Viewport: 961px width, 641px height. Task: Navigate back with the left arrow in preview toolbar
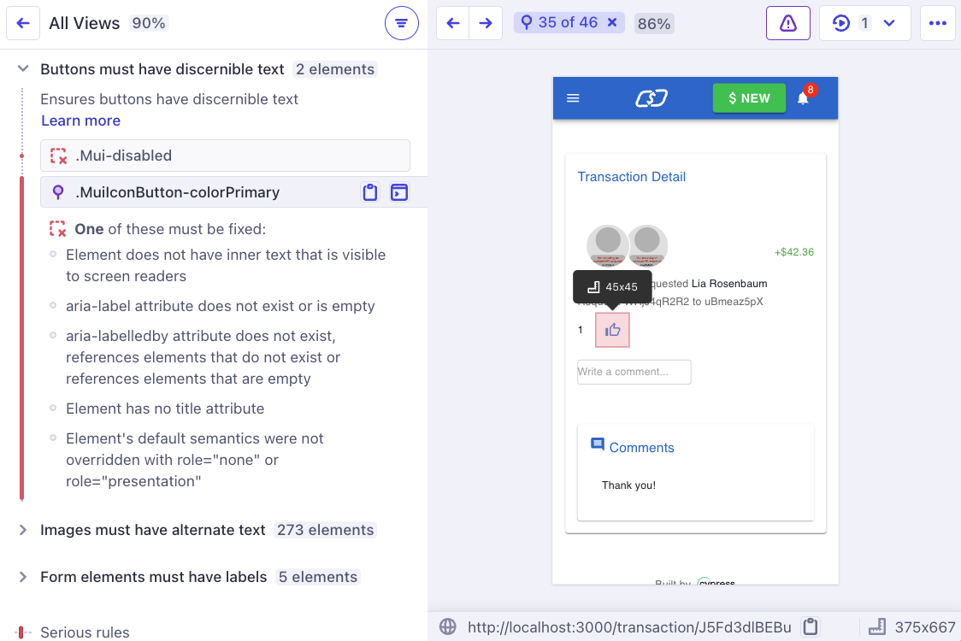[452, 23]
